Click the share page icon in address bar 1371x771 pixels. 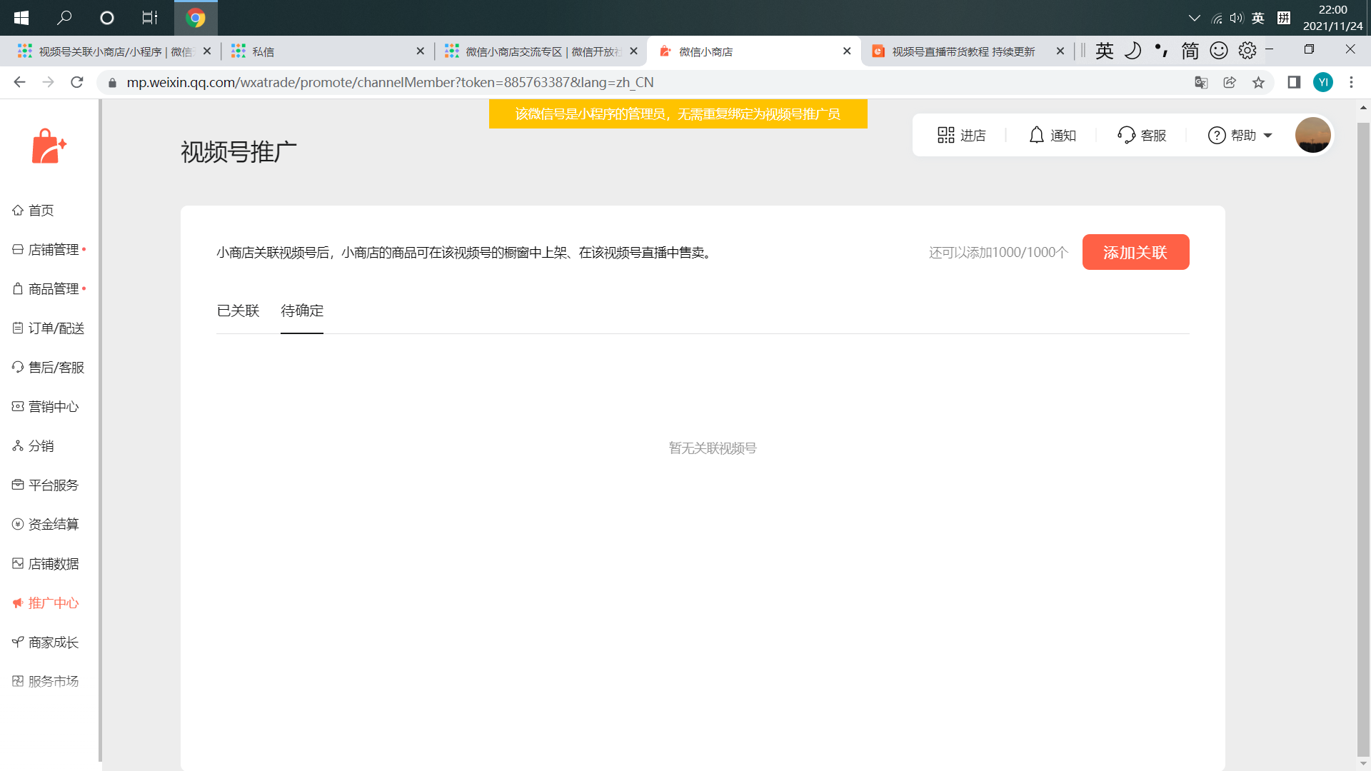1230,83
